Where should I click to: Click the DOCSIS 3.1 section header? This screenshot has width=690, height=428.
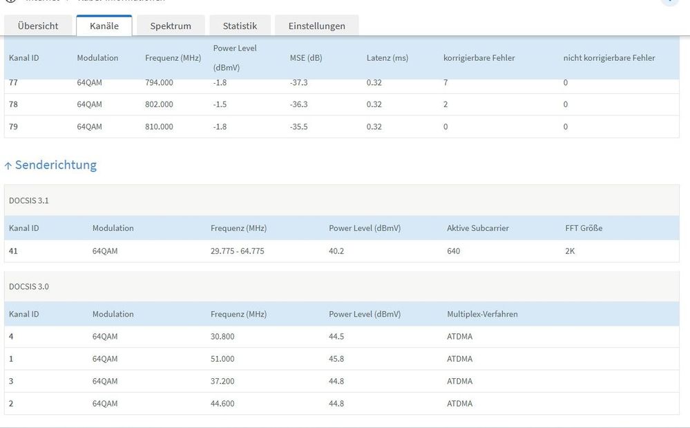pos(341,201)
